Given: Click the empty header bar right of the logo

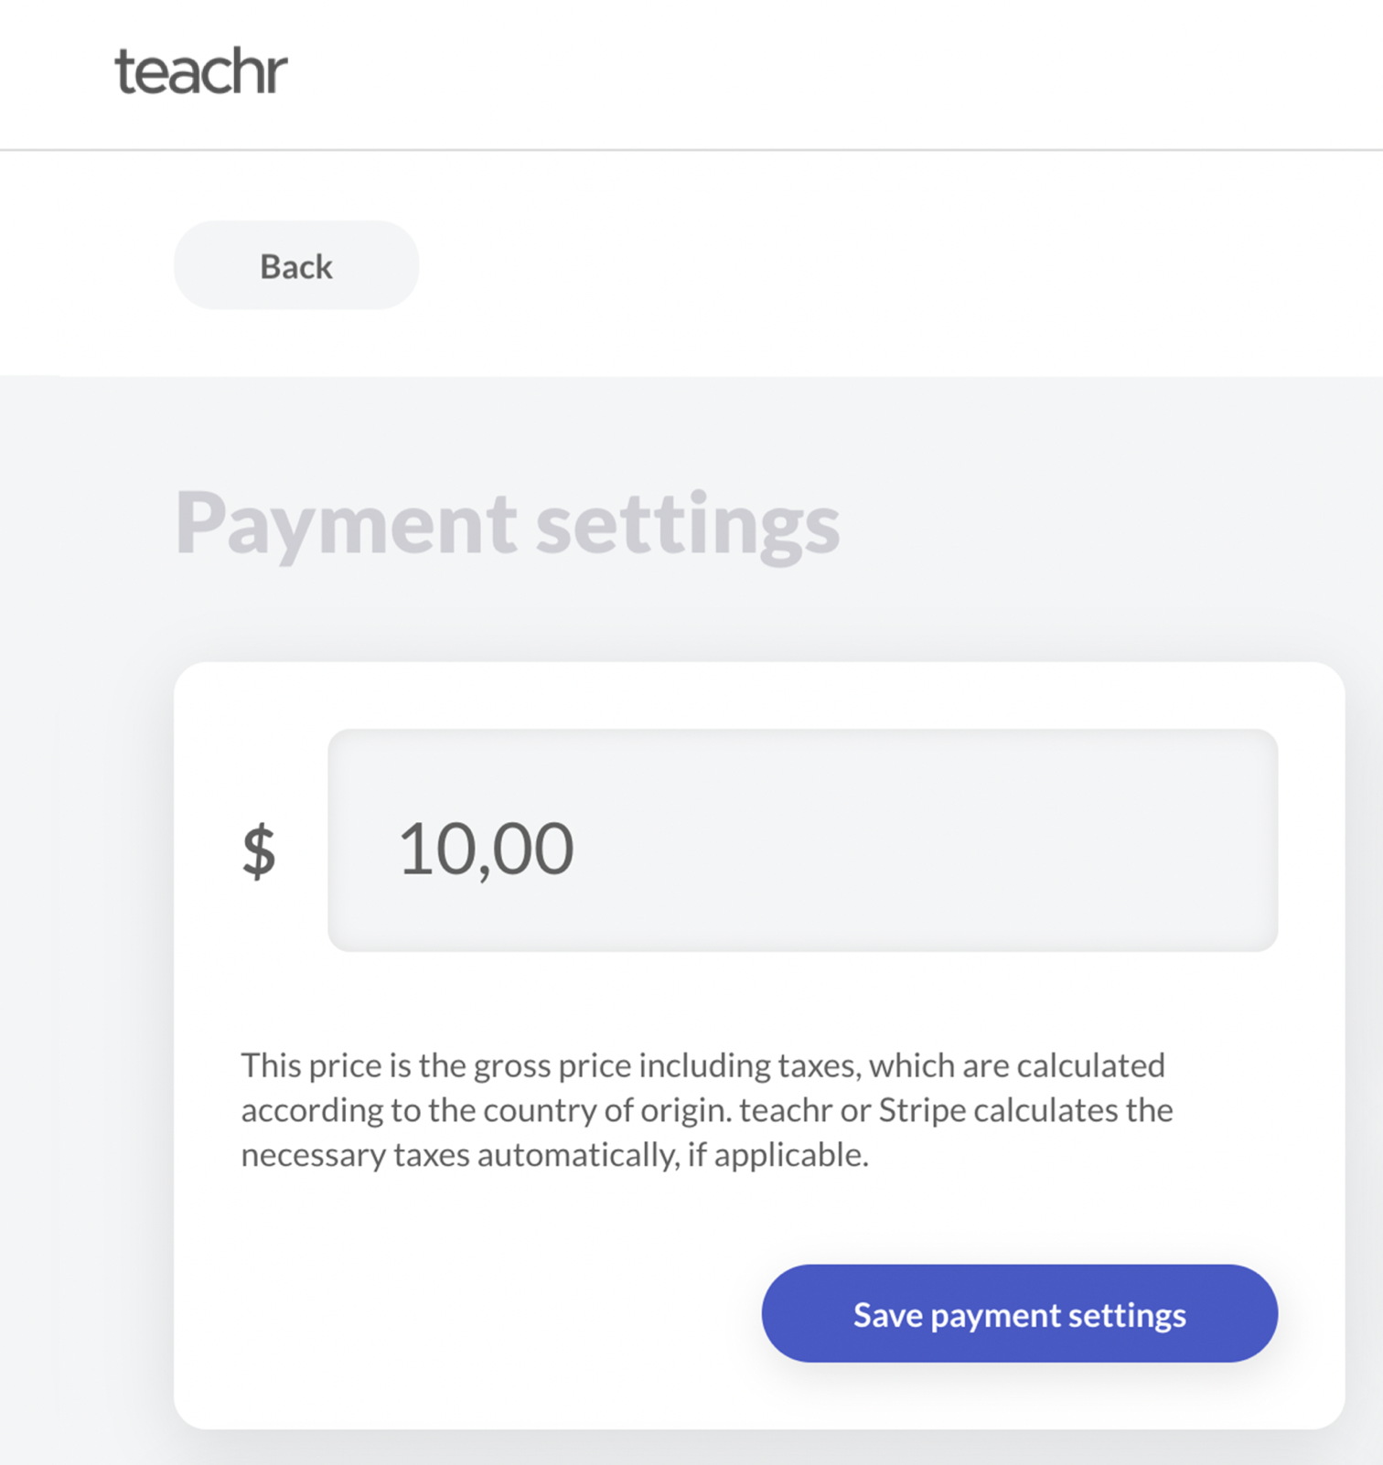Looking at the screenshot, I should pyautogui.click(x=823, y=73).
